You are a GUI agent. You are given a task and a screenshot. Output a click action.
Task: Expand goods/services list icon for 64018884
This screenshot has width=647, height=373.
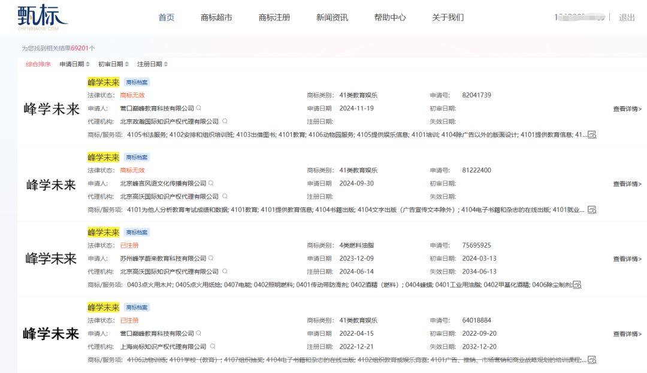pyautogui.click(x=592, y=360)
